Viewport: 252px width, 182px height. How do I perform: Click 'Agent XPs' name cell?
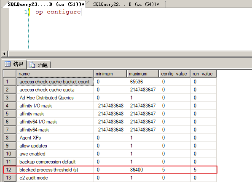55,138
